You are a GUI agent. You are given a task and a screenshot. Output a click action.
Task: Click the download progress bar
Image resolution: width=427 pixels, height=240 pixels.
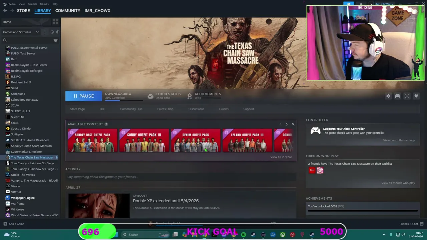point(124,100)
